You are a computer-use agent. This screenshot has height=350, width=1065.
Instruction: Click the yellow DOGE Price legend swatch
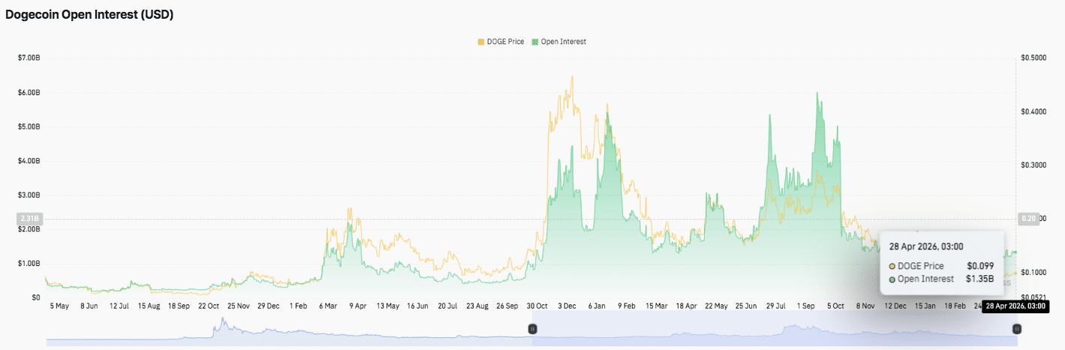coord(481,42)
